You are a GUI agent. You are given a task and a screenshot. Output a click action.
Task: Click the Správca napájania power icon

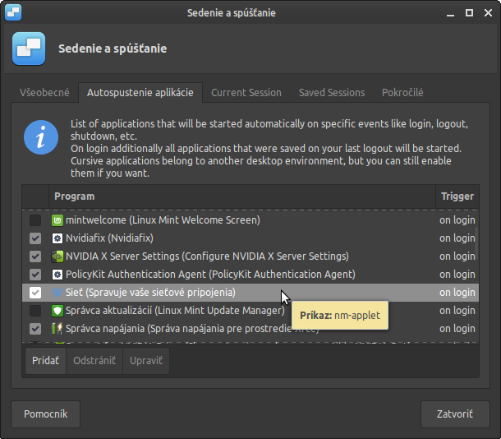[57, 329]
